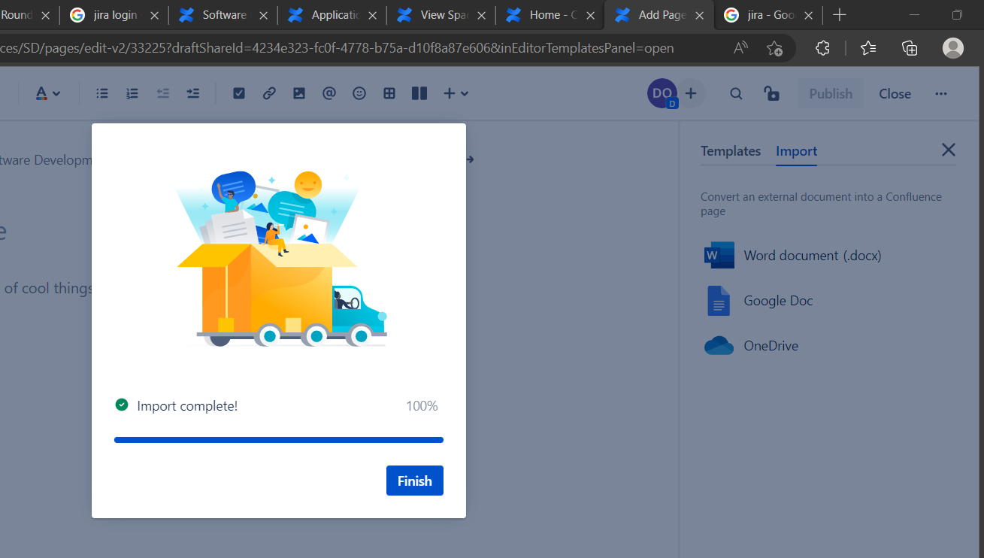Open the text color dropdown
The image size is (984, 558).
coord(48,93)
